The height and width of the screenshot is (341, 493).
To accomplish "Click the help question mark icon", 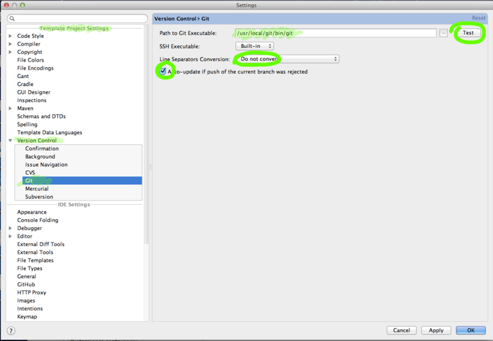I will [x=11, y=331].
